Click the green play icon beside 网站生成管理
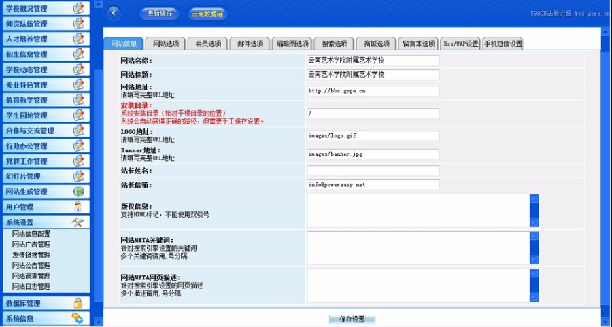This screenshot has width=612, height=327. (78, 192)
